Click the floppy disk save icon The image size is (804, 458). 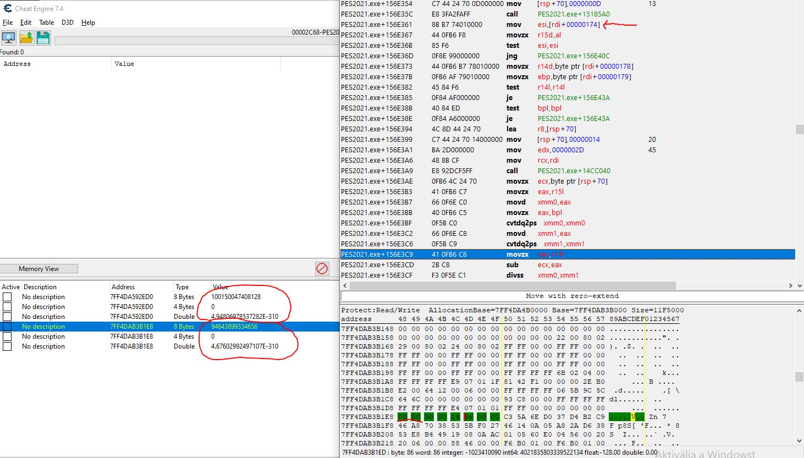[x=43, y=38]
